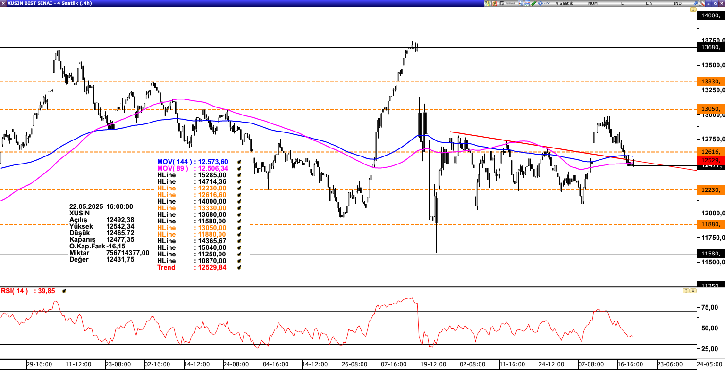The width and height of the screenshot is (725, 370).
Task: Toggle the checkmark for HLine 15285,00
Action: coord(239,175)
